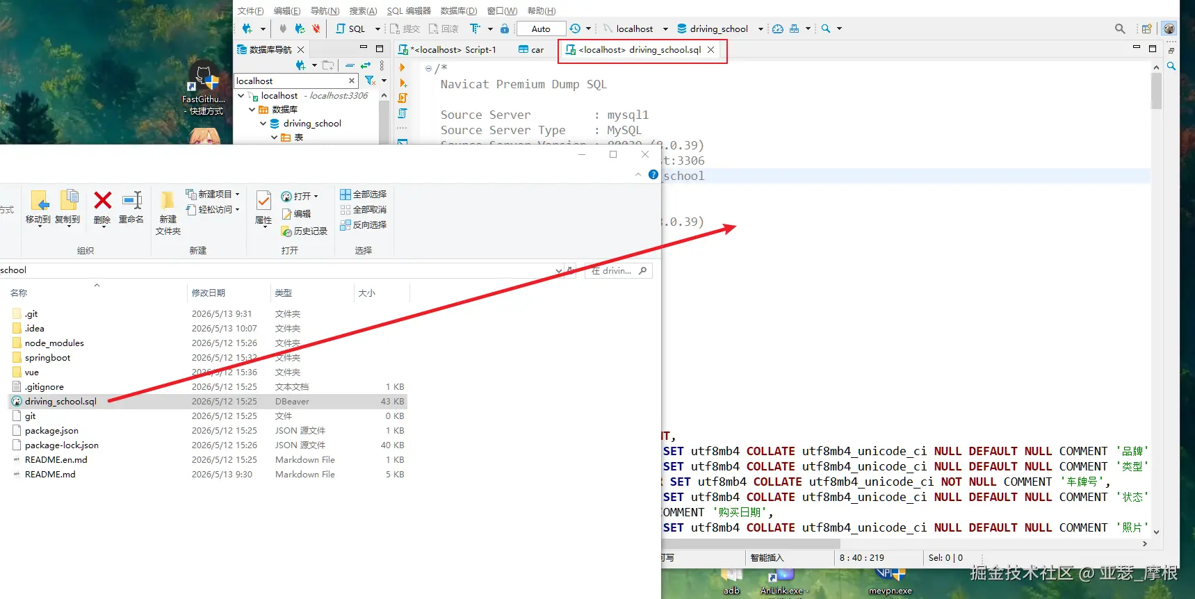Click the execute script icon in editor sidebar
Viewport: 1195px width, 599px height.
pos(403,98)
